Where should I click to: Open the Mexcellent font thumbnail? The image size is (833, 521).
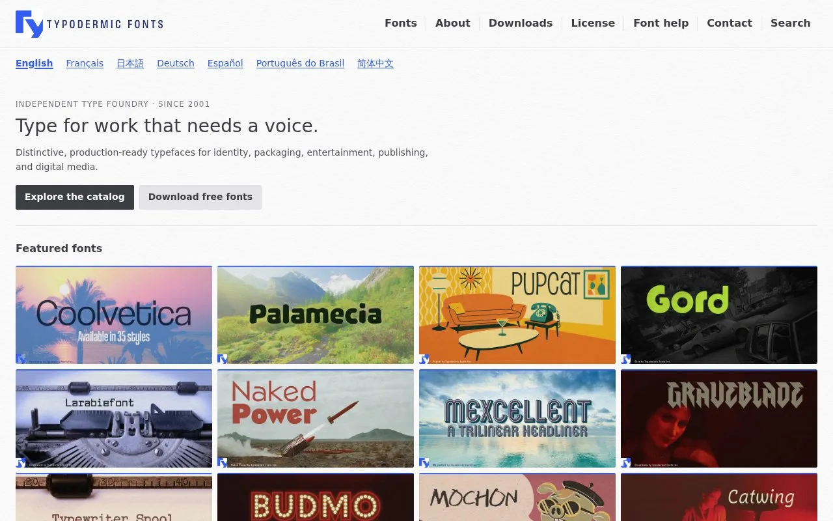(x=517, y=419)
